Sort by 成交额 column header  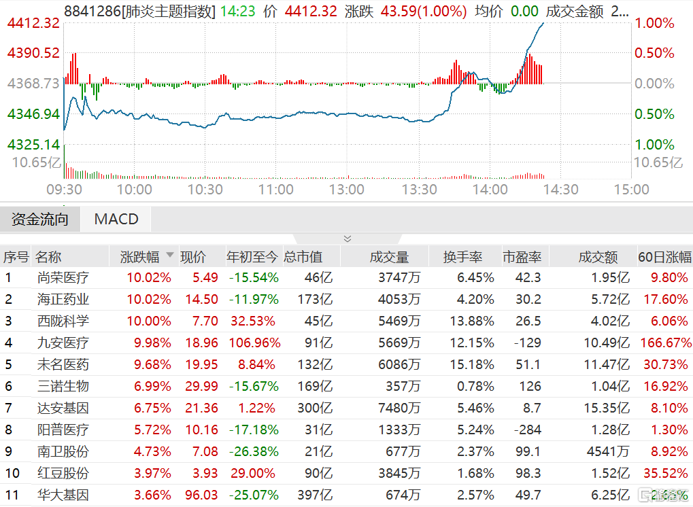click(598, 257)
